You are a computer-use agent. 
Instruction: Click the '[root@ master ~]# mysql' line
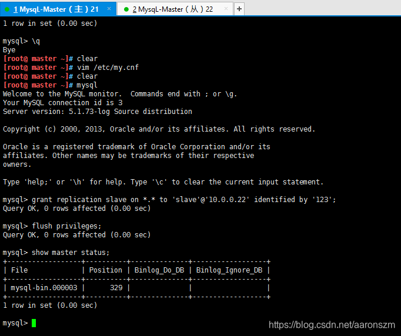[x=50, y=85]
